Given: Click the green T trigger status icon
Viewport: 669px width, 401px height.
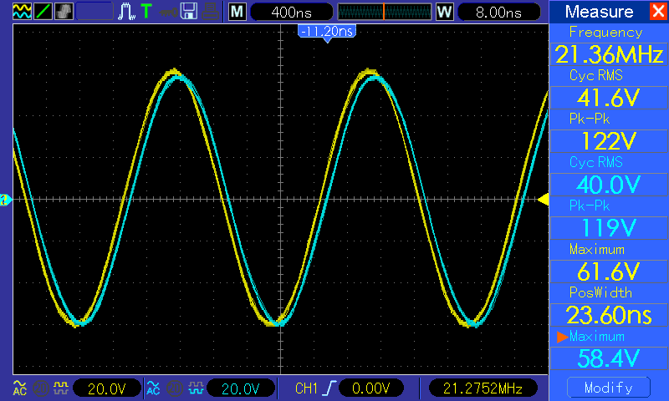Looking at the screenshot, I should 147,12.
